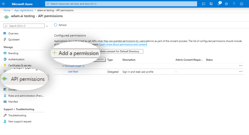
Task: Open directory and subscription filter icon
Action: click(x=211, y=4)
